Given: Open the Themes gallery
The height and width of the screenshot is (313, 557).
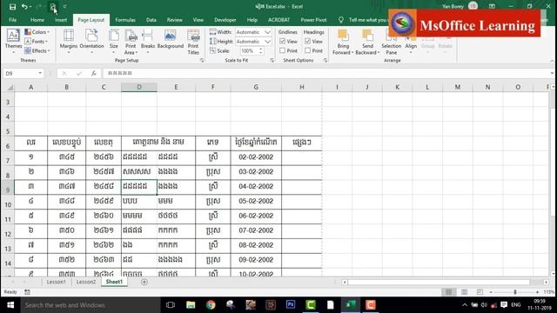Looking at the screenshot, I should click(13, 42).
